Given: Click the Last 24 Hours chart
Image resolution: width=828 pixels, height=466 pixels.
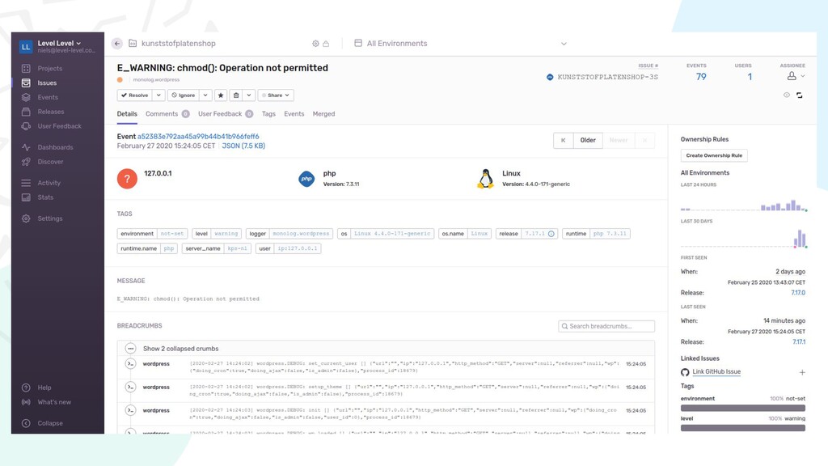Looking at the screenshot, I should (x=744, y=203).
